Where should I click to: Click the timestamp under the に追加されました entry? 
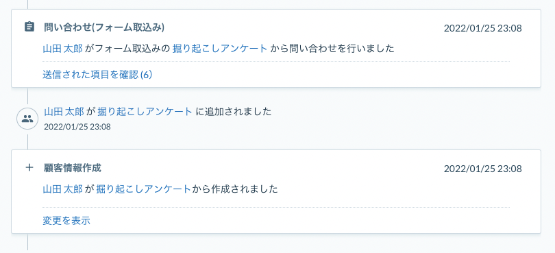click(77, 126)
